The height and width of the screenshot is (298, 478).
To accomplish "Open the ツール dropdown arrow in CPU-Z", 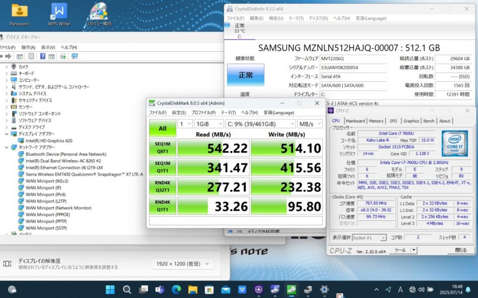I will point(413,250).
